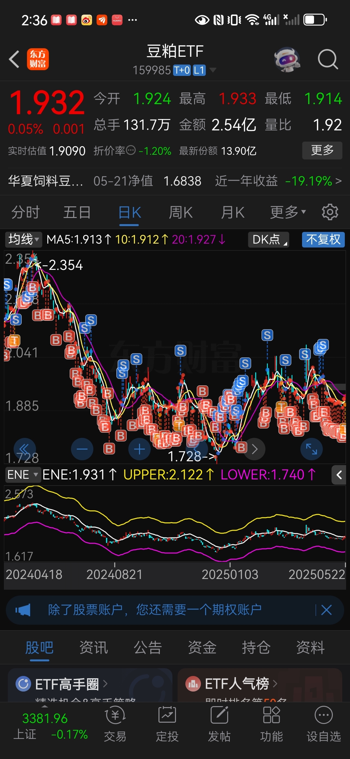Open the ETF高手圈 card
The width and height of the screenshot is (350, 759).
(x=90, y=685)
